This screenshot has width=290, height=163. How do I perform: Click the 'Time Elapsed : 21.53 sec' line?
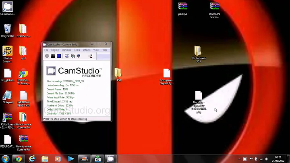pos(59,102)
